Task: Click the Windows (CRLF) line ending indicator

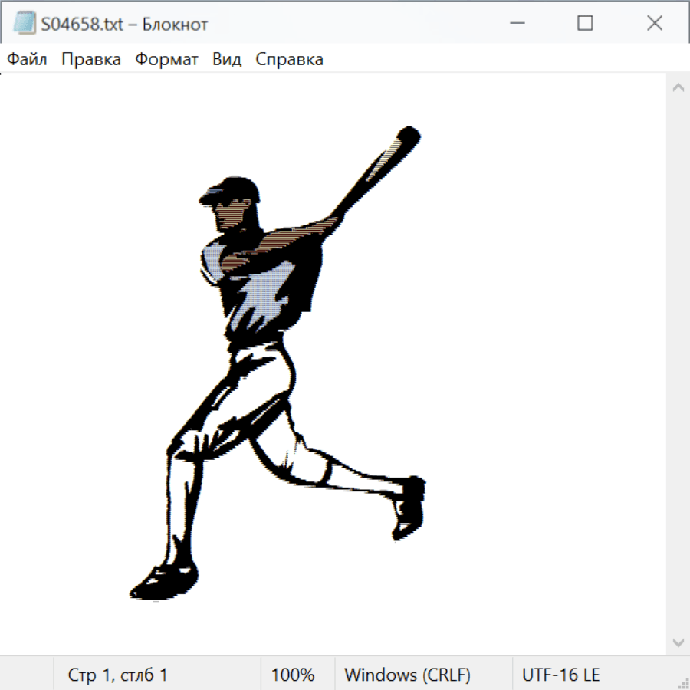Action: pos(407,675)
